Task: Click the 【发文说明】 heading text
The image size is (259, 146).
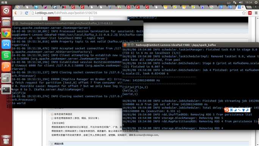Action: pos(58,123)
